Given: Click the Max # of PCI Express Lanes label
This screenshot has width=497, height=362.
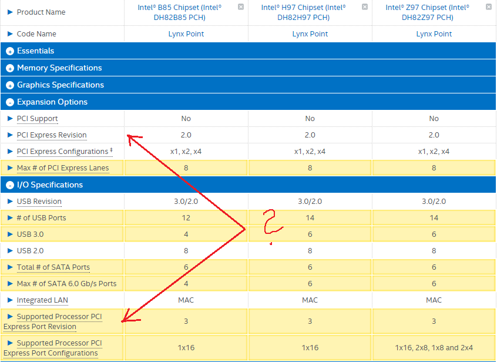Looking at the screenshot, I should click(x=63, y=168).
